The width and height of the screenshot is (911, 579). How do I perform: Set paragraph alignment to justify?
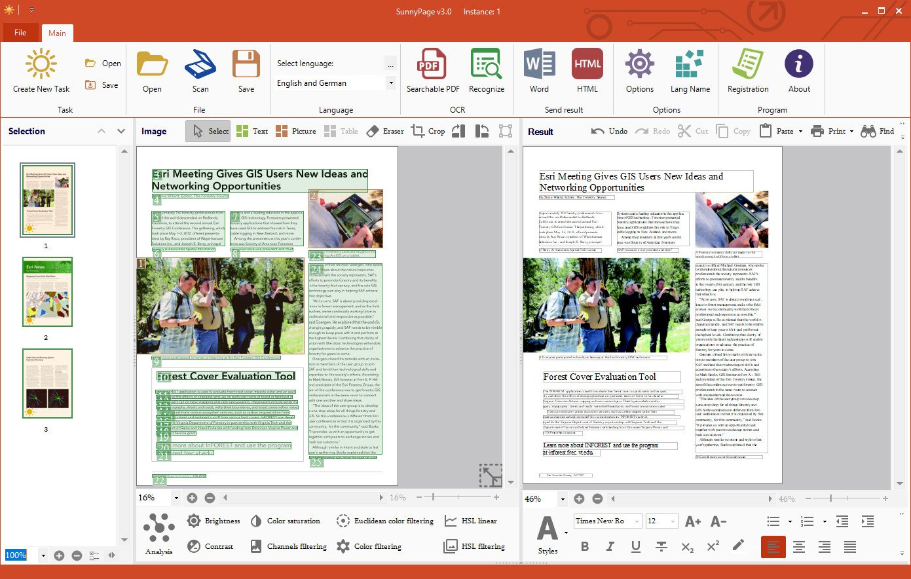click(849, 547)
